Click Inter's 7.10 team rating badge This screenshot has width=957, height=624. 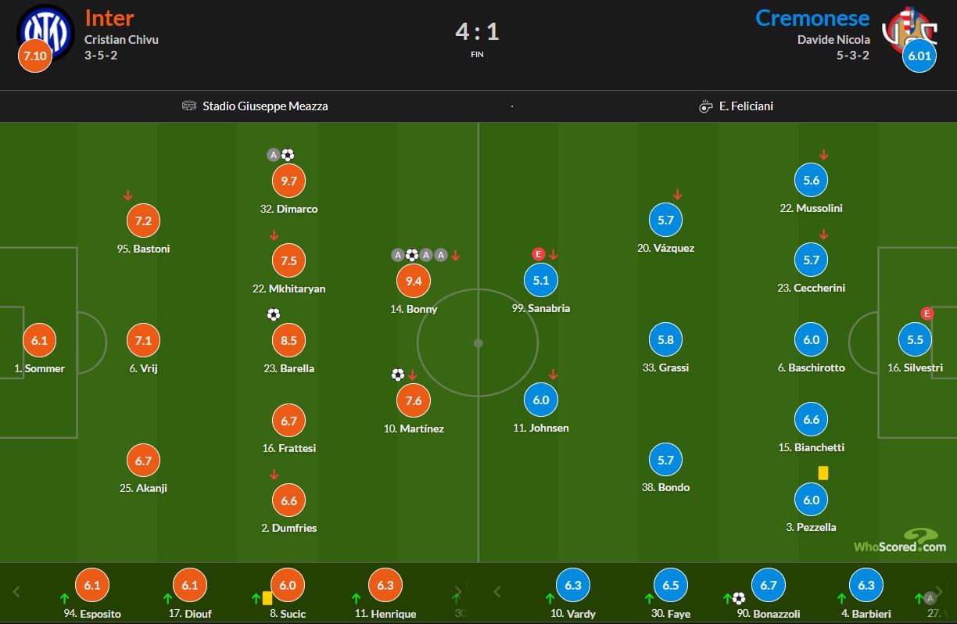point(35,57)
